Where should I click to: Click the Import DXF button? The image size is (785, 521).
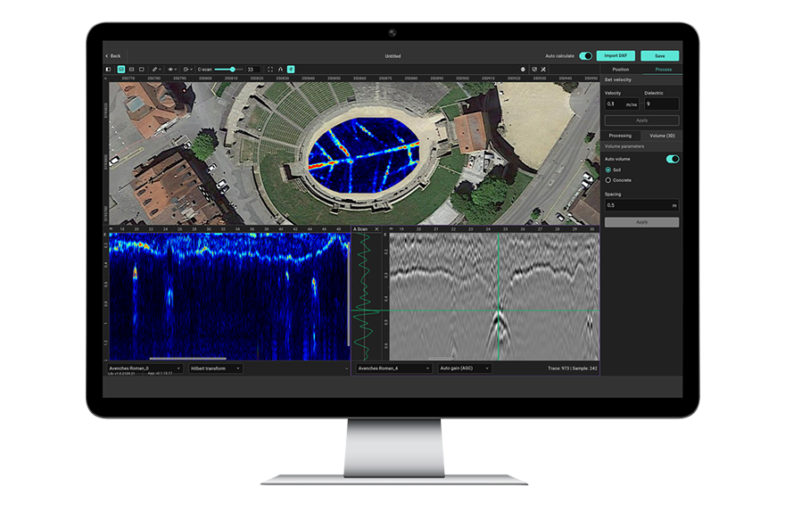pos(616,55)
